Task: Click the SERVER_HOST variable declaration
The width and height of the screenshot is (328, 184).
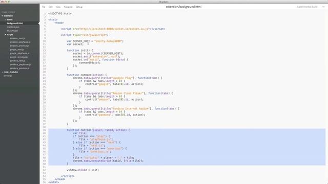Action: pyautogui.click(x=95, y=41)
